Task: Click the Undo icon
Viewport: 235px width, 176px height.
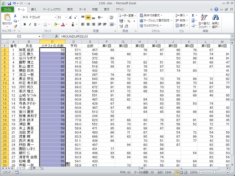Action: coord(14,3)
